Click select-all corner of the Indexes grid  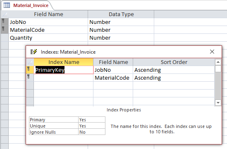30,62
